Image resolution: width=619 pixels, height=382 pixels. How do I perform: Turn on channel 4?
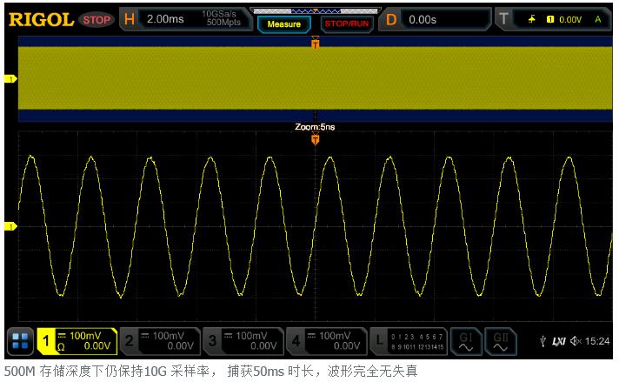(325, 341)
